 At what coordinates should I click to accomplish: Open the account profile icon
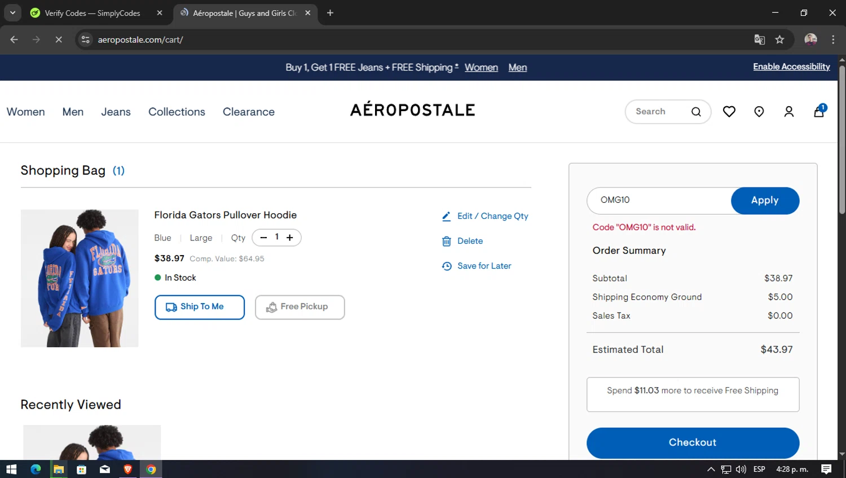point(789,112)
